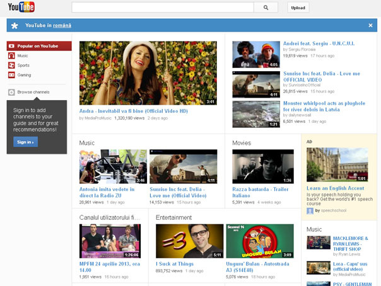Open the Movies section heading
The height and width of the screenshot is (286, 381).
tap(242, 143)
